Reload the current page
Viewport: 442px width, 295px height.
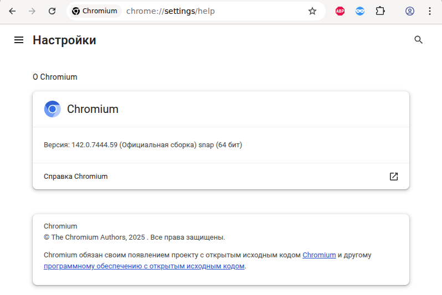click(52, 11)
